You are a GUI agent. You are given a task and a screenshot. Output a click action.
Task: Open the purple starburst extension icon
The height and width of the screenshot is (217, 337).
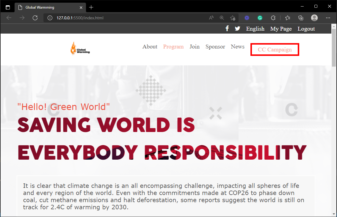click(247, 18)
